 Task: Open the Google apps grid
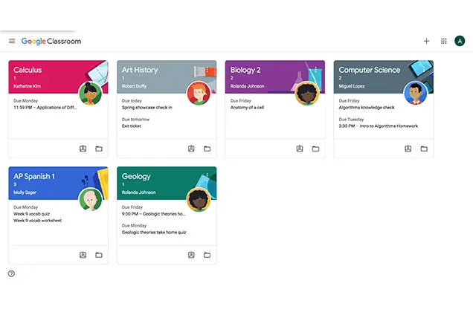pos(444,42)
